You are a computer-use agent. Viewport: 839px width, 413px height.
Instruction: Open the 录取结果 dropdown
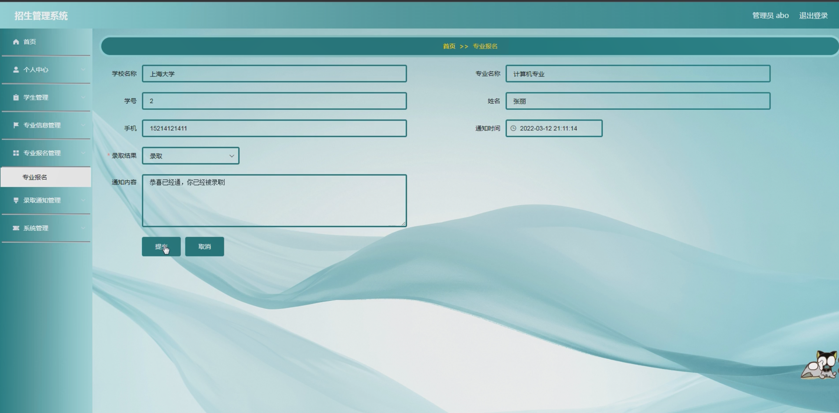[x=191, y=156]
